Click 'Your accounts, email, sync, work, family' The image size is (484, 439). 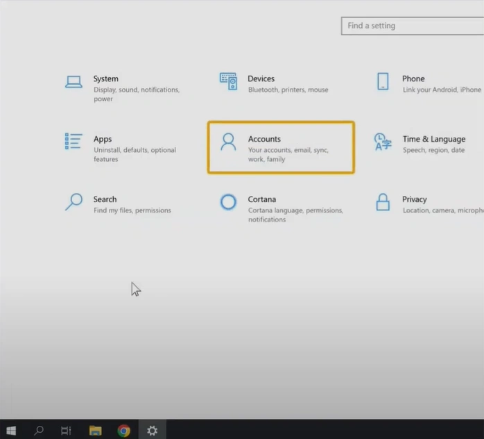[288, 154]
